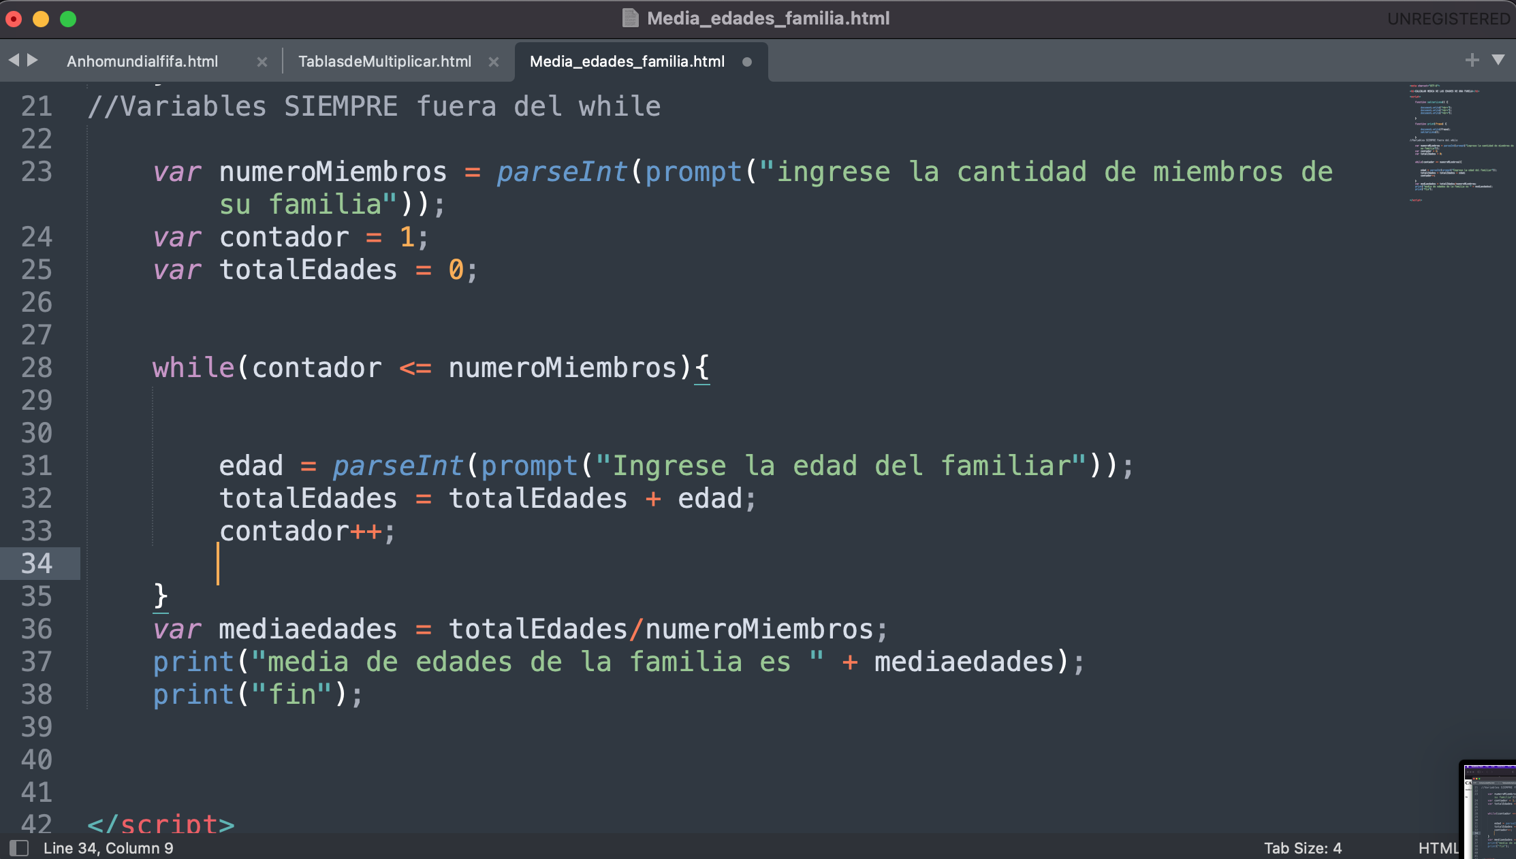Close the Anhomundialfifa.html tab

pyautogui.click(x=262, y=62)
